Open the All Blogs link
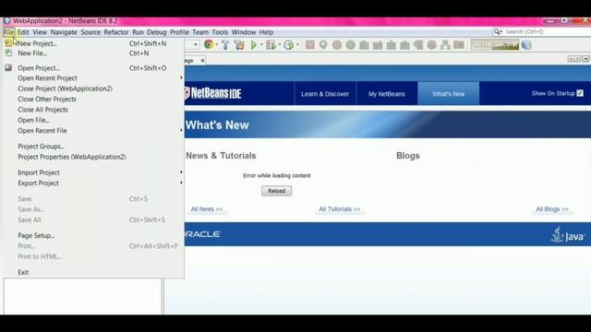This screenshot has width=591, height=332. [x=552, y=209]
